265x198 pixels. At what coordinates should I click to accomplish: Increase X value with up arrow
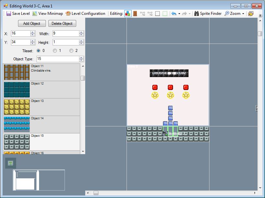[33, 32]
